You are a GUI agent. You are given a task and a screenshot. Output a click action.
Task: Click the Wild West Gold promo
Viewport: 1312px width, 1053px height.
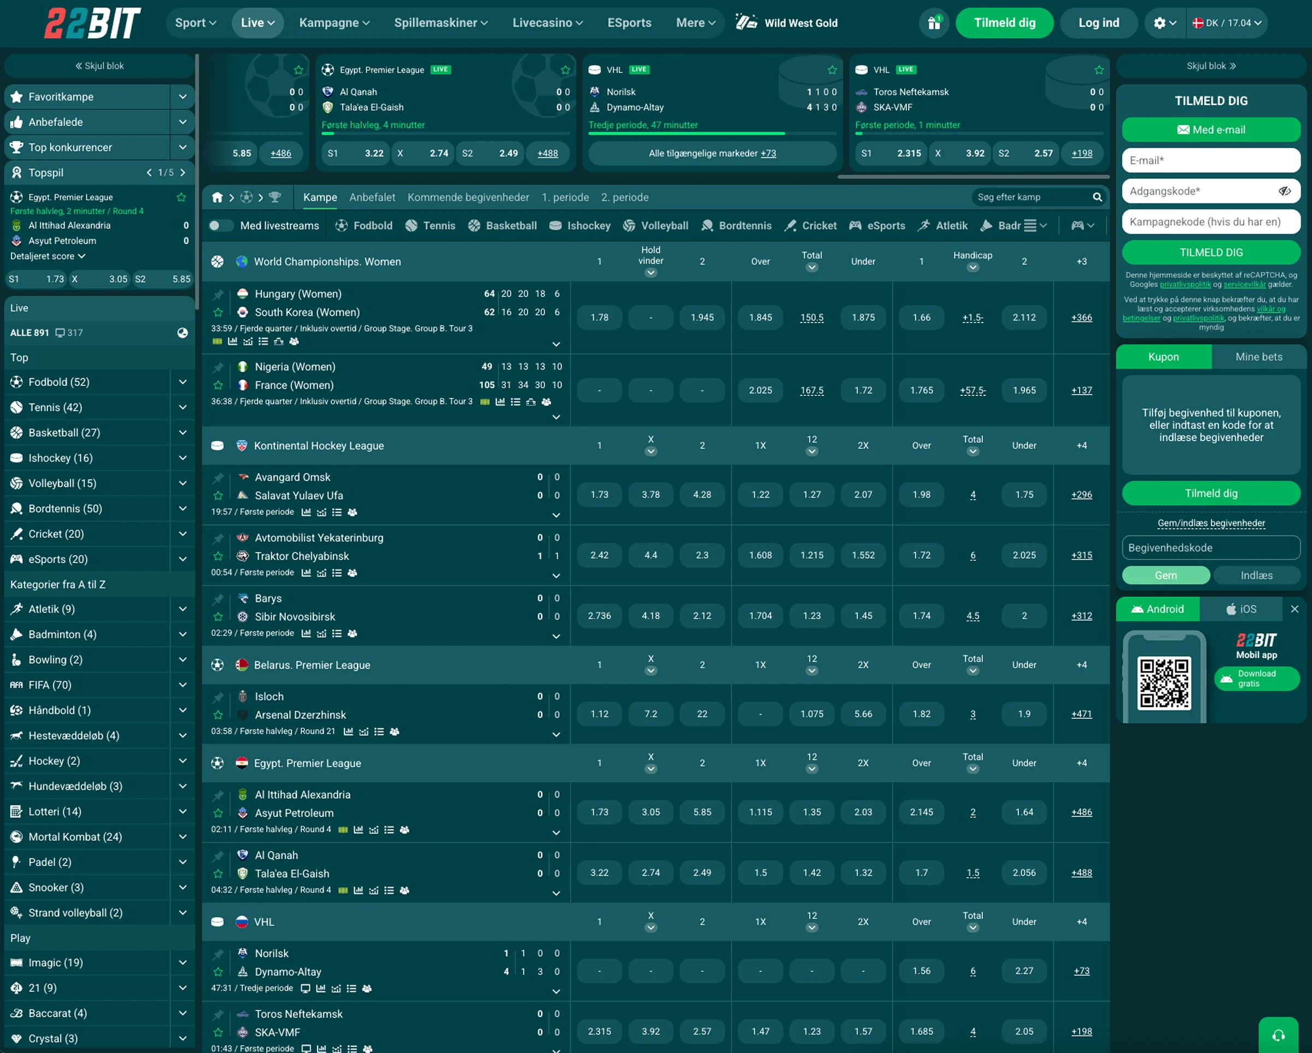787,23
